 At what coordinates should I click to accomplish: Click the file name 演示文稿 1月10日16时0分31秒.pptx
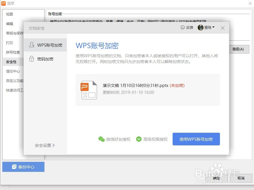pyautogui.click(x=135, y=85)
